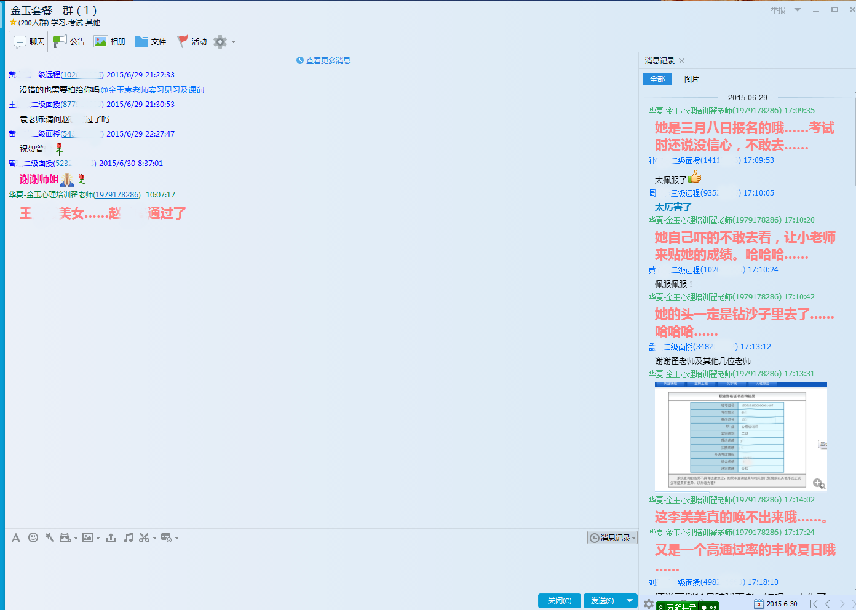Click the upload file icon
The width and height of the screenshot is (856, 610).
click(x=111, y=537)
